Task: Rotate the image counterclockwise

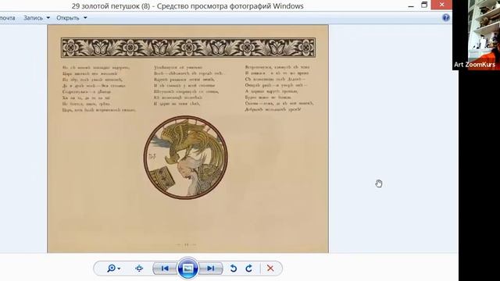Action: [x=234, y=269]
